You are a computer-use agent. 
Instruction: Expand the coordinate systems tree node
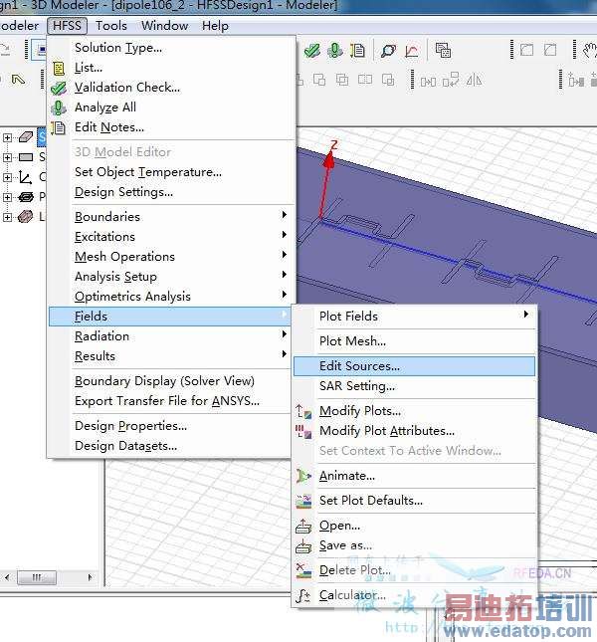coord(7,177)
